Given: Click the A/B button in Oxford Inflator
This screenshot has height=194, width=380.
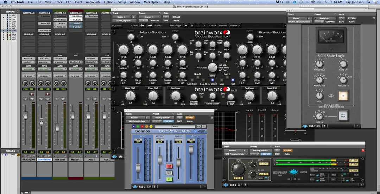Looking at the screenshot, I should [198, 127].
